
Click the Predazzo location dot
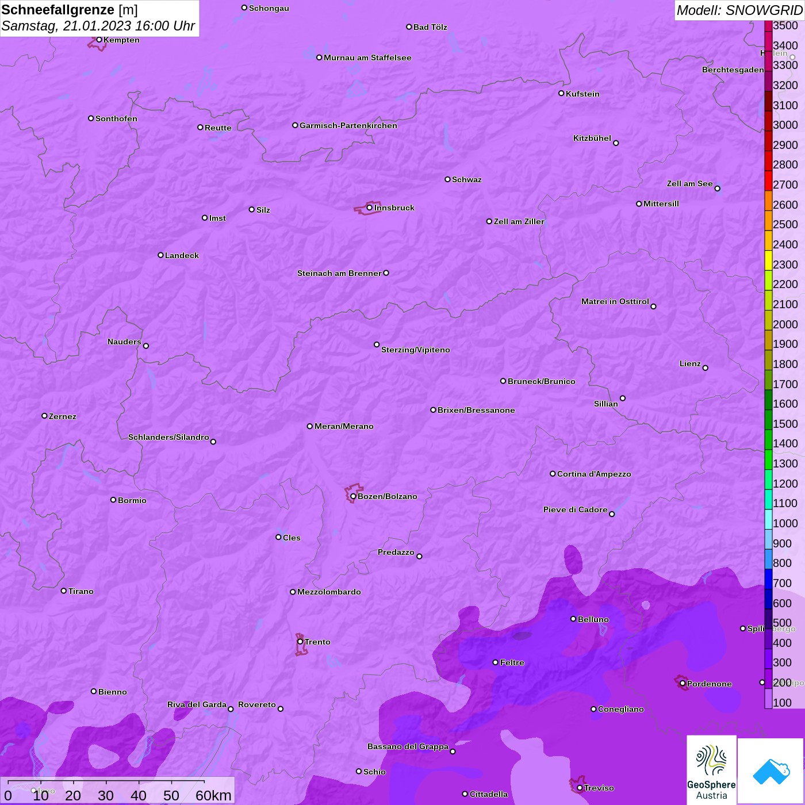pos(419,556)
